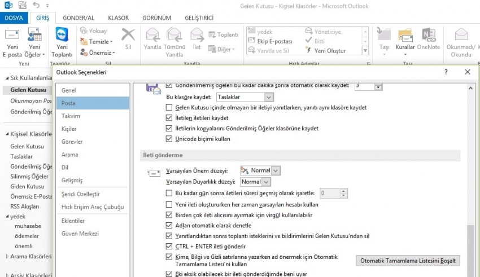
Task: Switch to KLASÖR tab
Action: 118,17
